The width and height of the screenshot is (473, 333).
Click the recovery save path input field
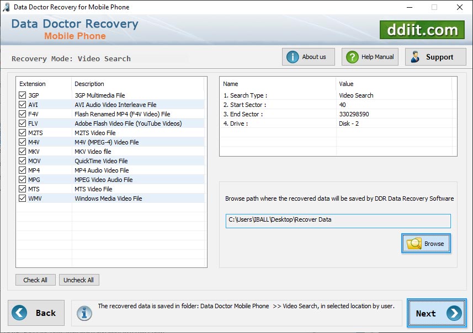[338, 221]
